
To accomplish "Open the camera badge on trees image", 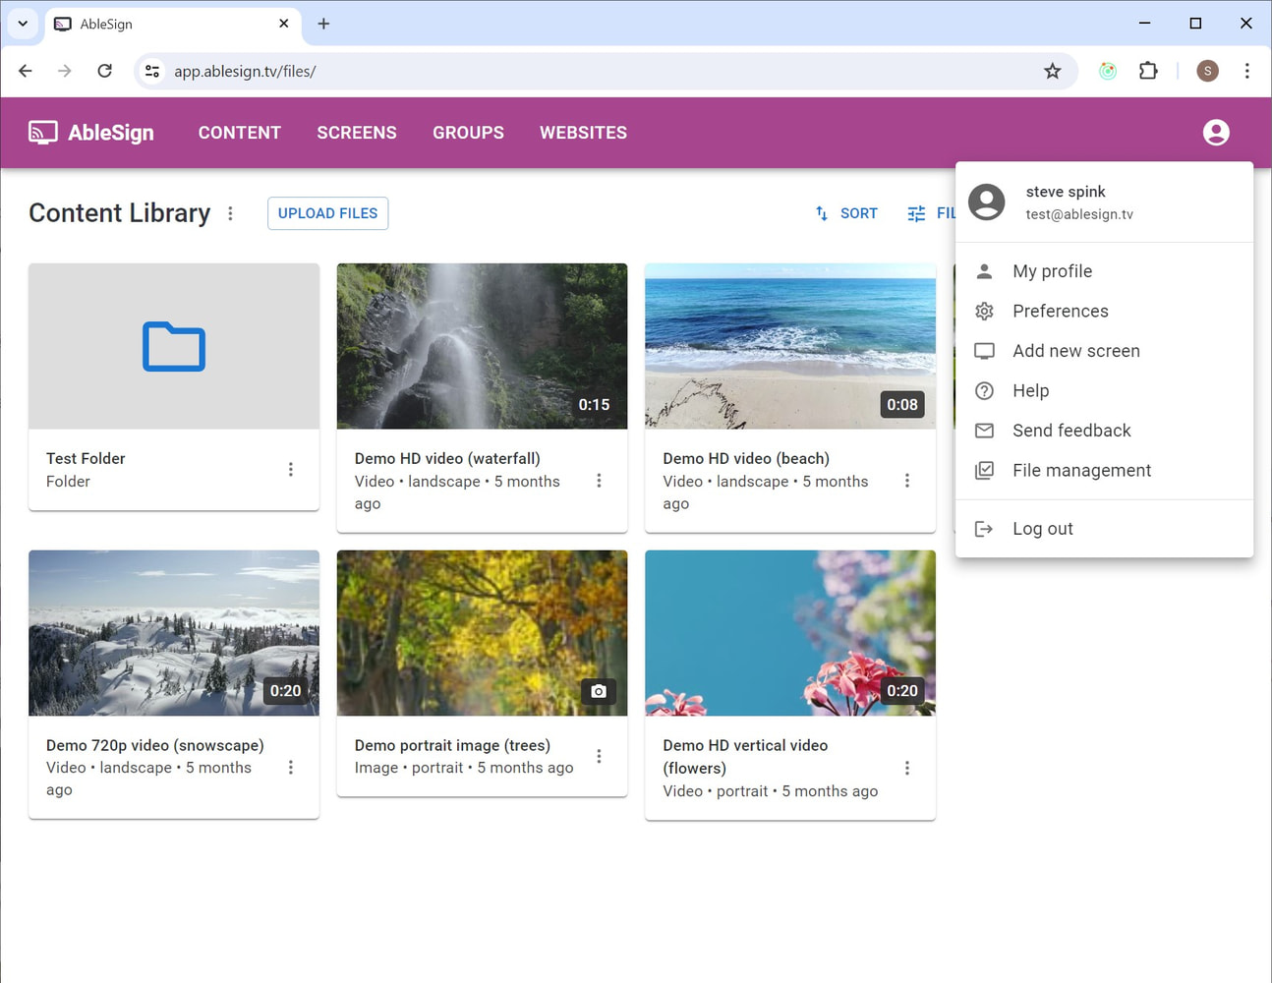I will tap(599, 691).
